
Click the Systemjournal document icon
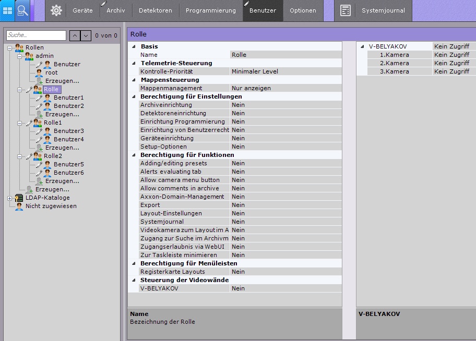coord(345,10)
